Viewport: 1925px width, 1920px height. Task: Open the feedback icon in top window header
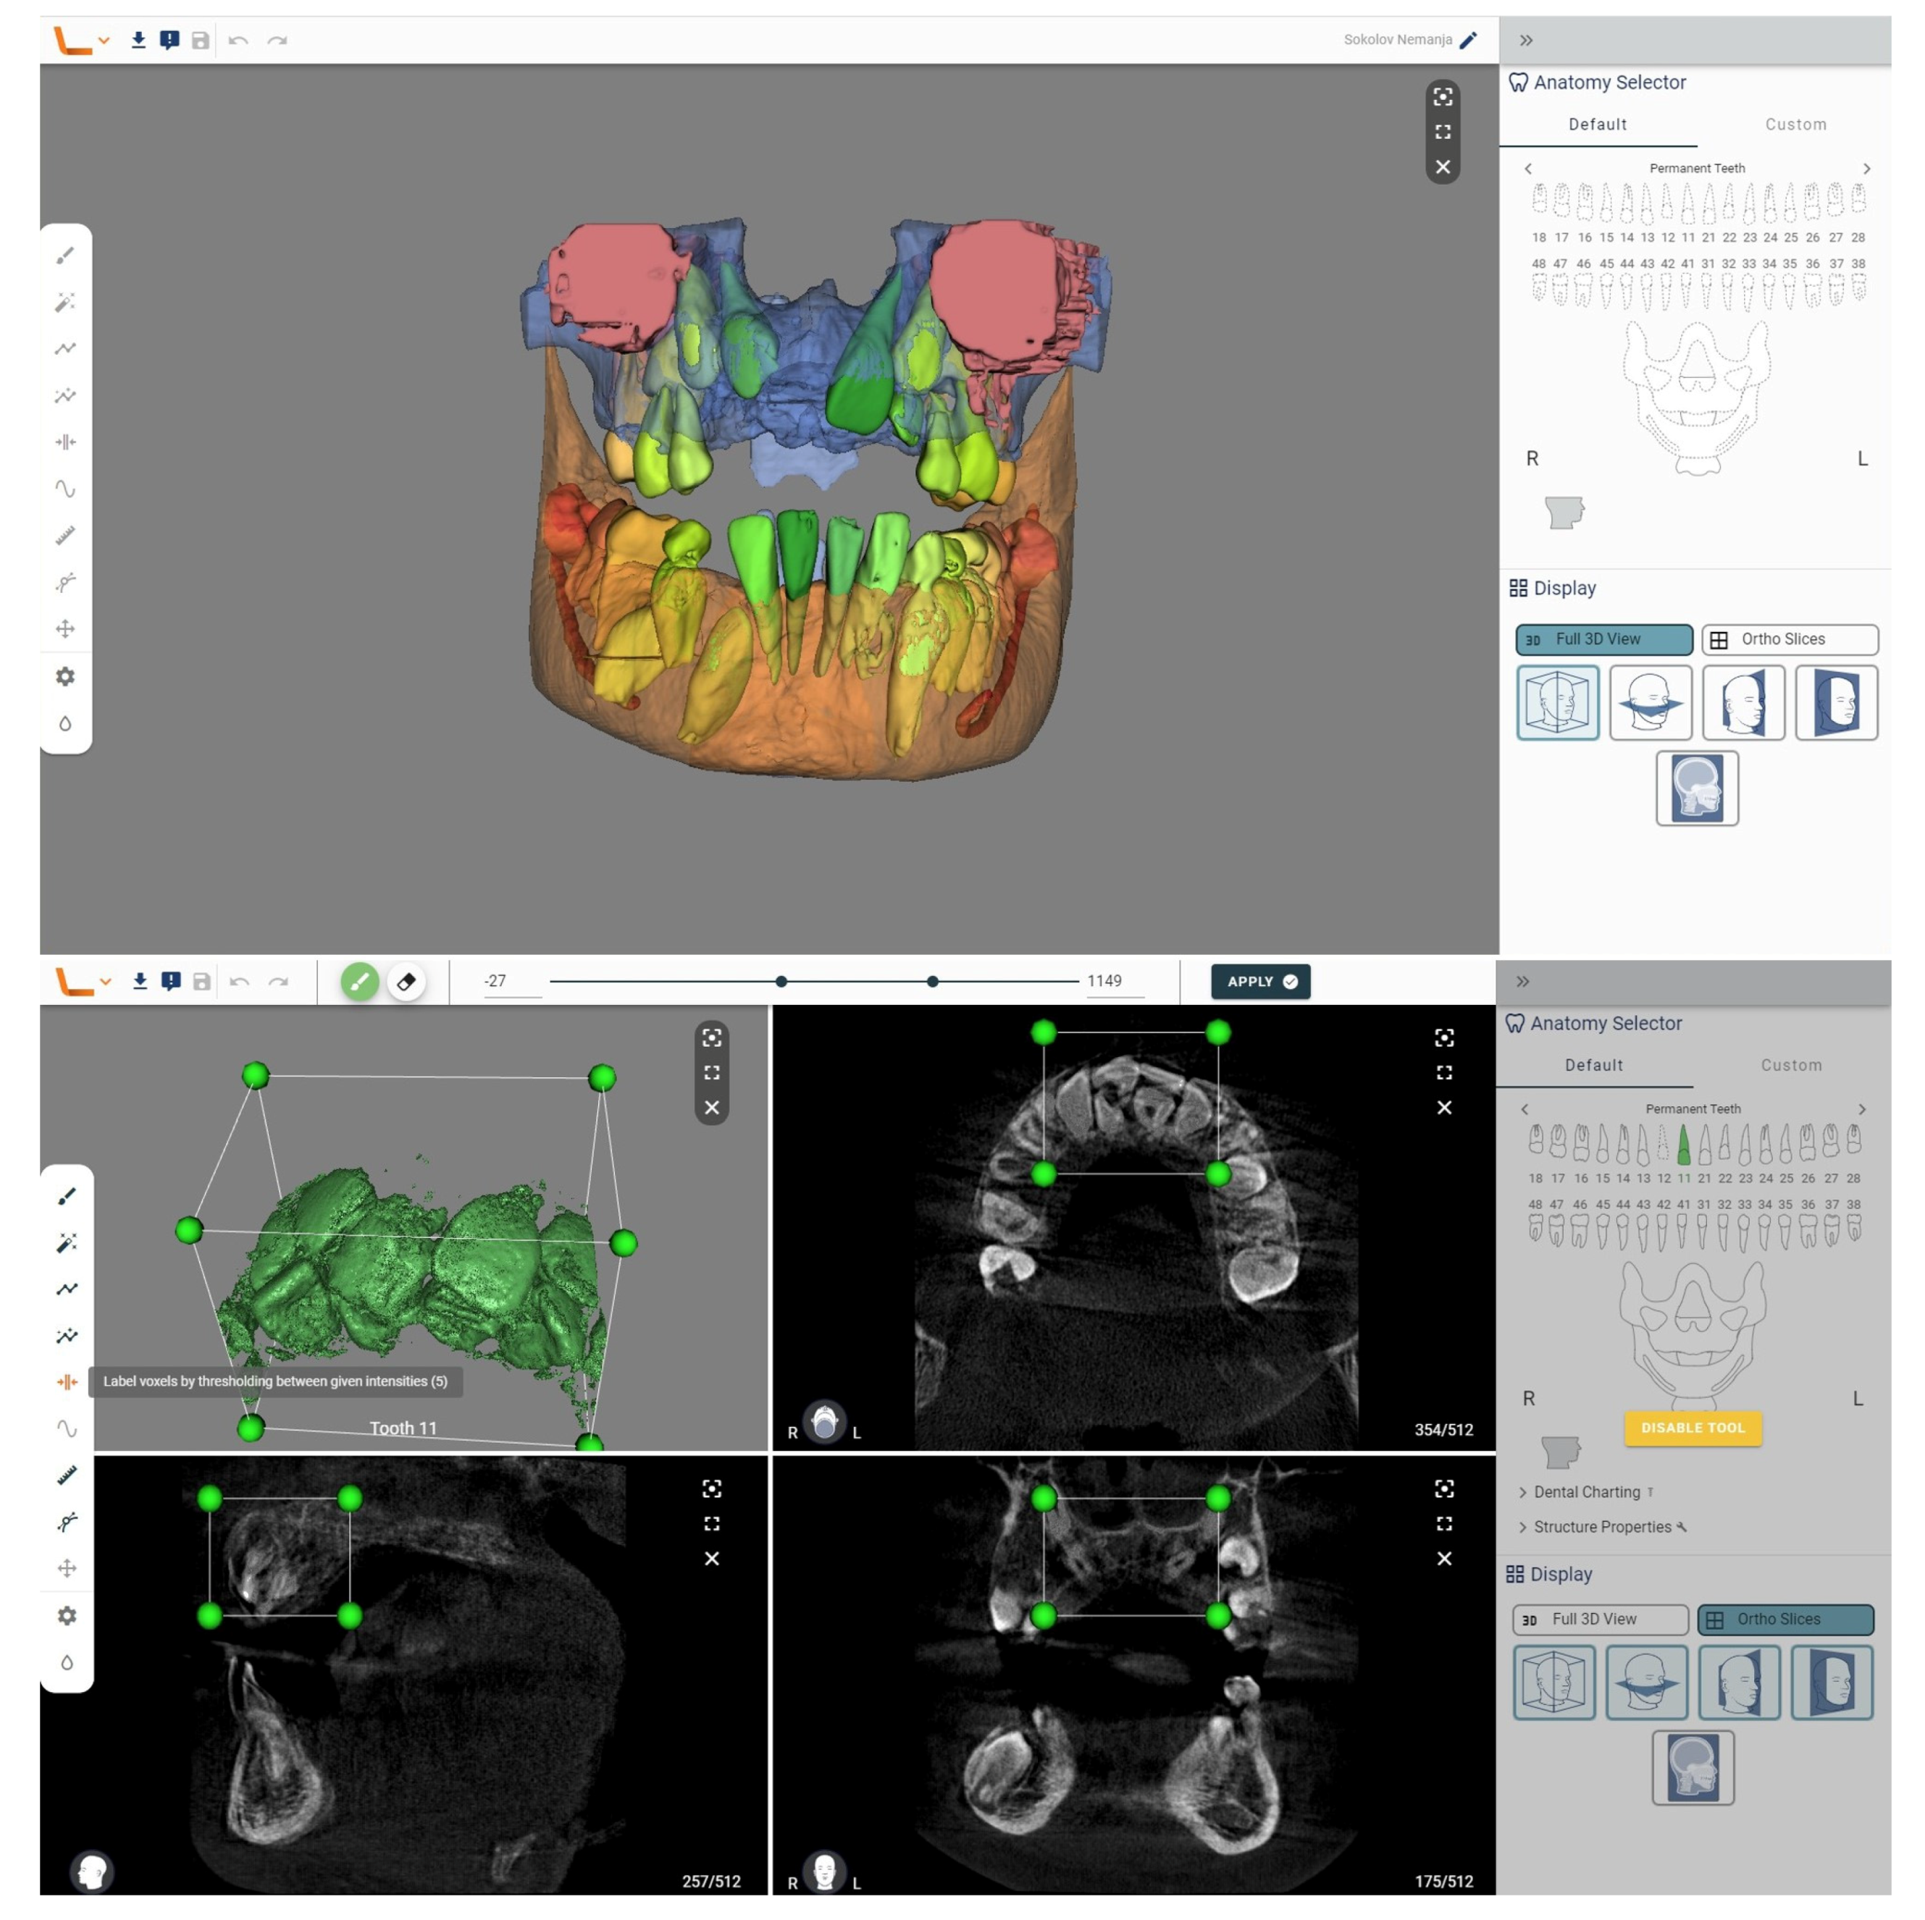[x=169, y=40]
